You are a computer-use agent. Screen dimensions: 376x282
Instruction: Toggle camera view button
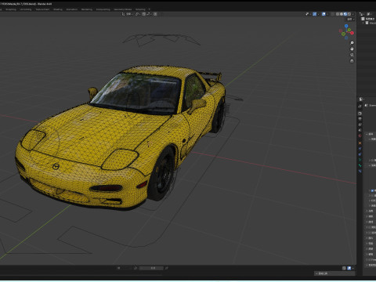[x=352, y=55]
